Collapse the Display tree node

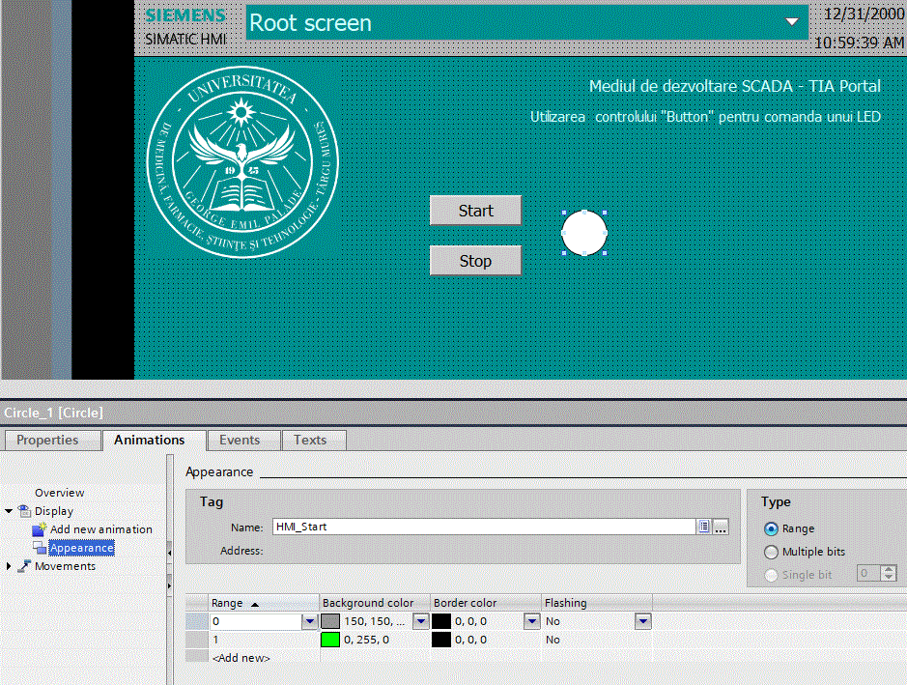tap(9, 511)
